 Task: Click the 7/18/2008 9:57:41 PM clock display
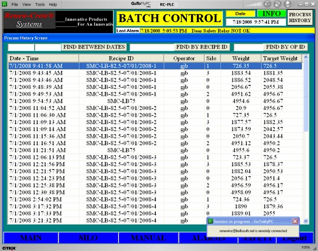255,22
